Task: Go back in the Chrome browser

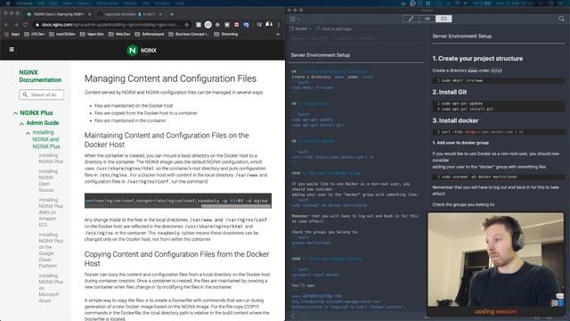Action: (6, 25)
